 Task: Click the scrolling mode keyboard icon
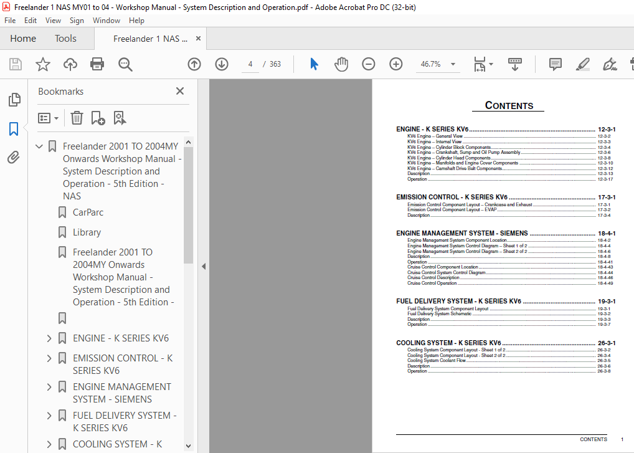click(x=514, y=64)
